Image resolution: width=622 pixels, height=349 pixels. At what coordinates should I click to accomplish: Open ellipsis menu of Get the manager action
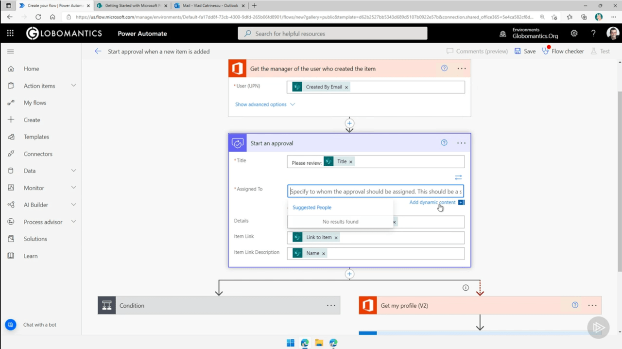[462, 69]
